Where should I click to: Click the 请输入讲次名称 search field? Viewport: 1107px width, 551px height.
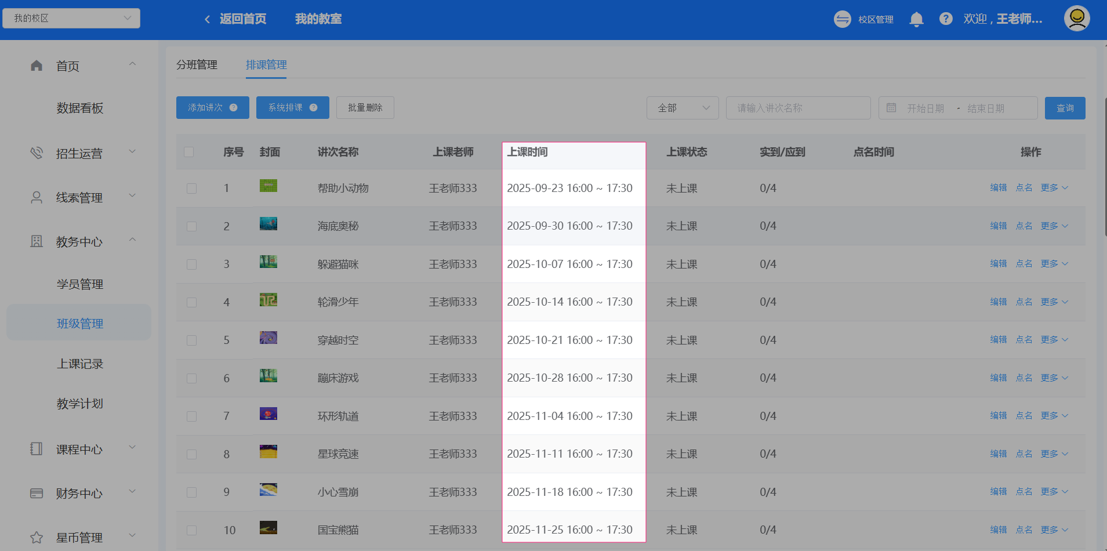coord(798,108)
